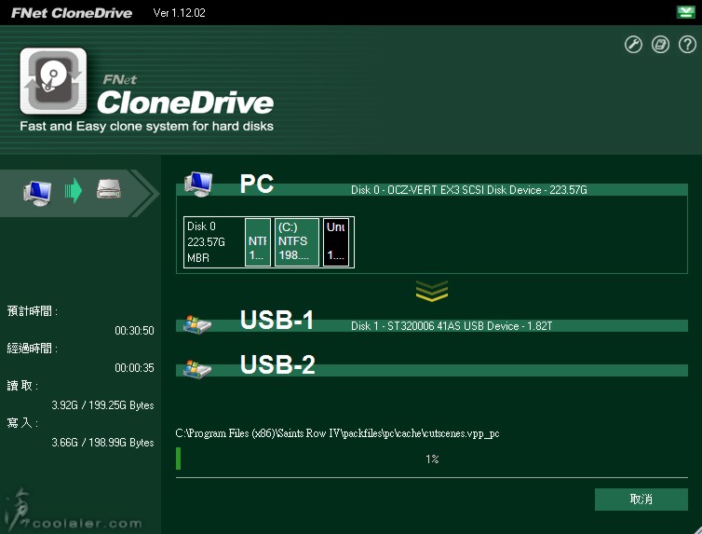Click the green arrow between PC and drive
702x534 pixels.
[74, 191]
